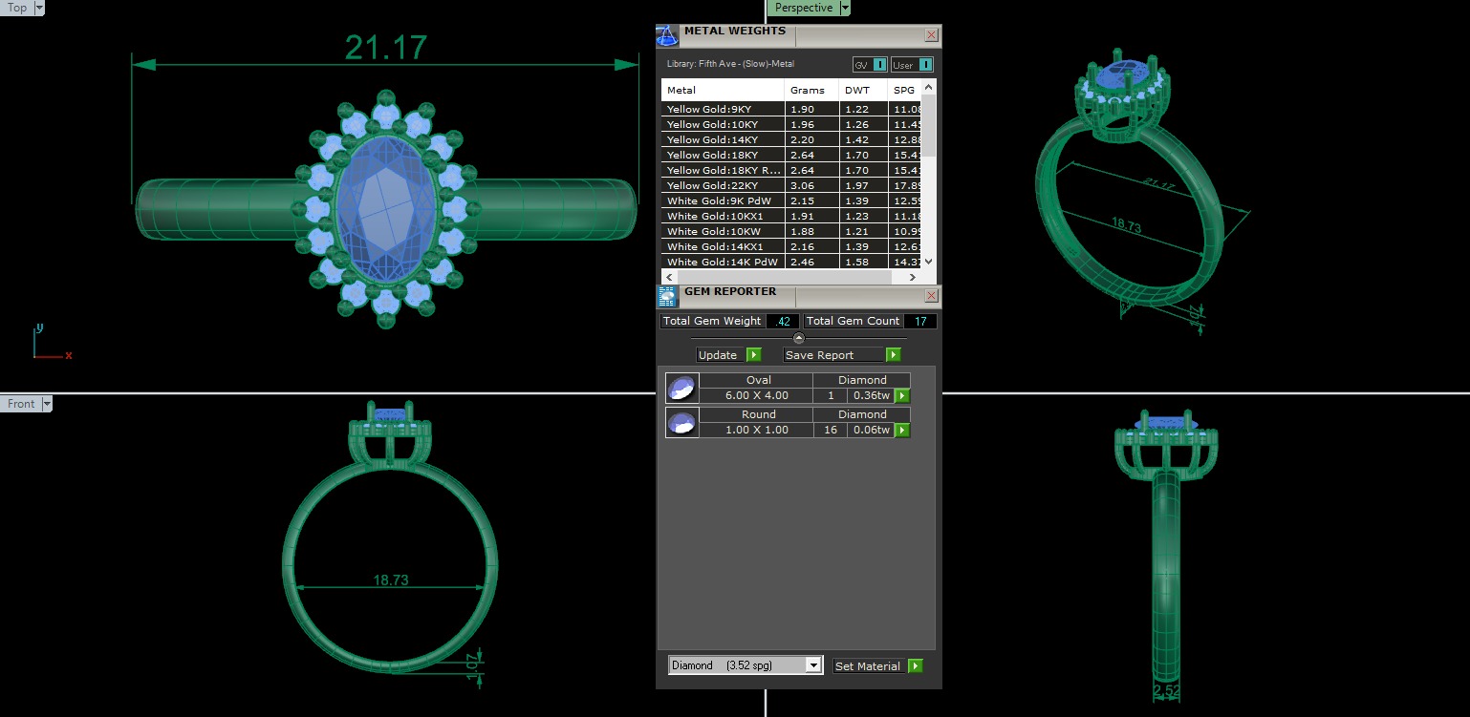Click the Top viewport label
1470x717 pixels.
coord(17,8)
